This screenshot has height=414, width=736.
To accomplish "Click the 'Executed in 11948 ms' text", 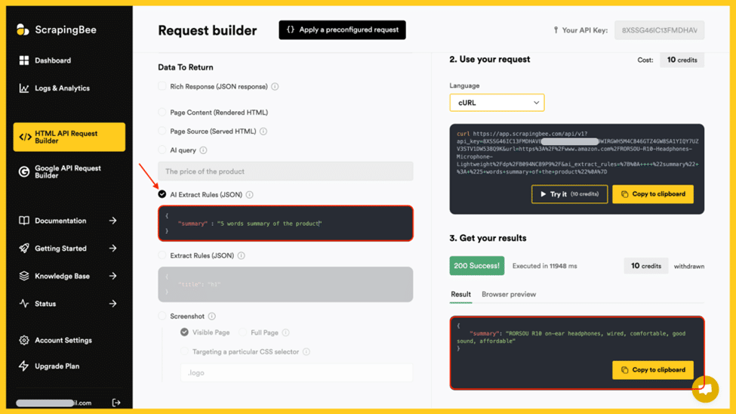I will 544,266.
